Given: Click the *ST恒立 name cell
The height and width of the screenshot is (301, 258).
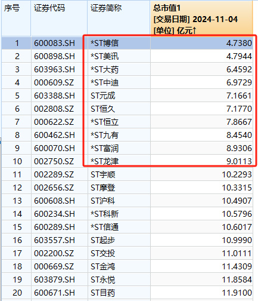Looking at the screenshot, I should [x=105, y=122].
